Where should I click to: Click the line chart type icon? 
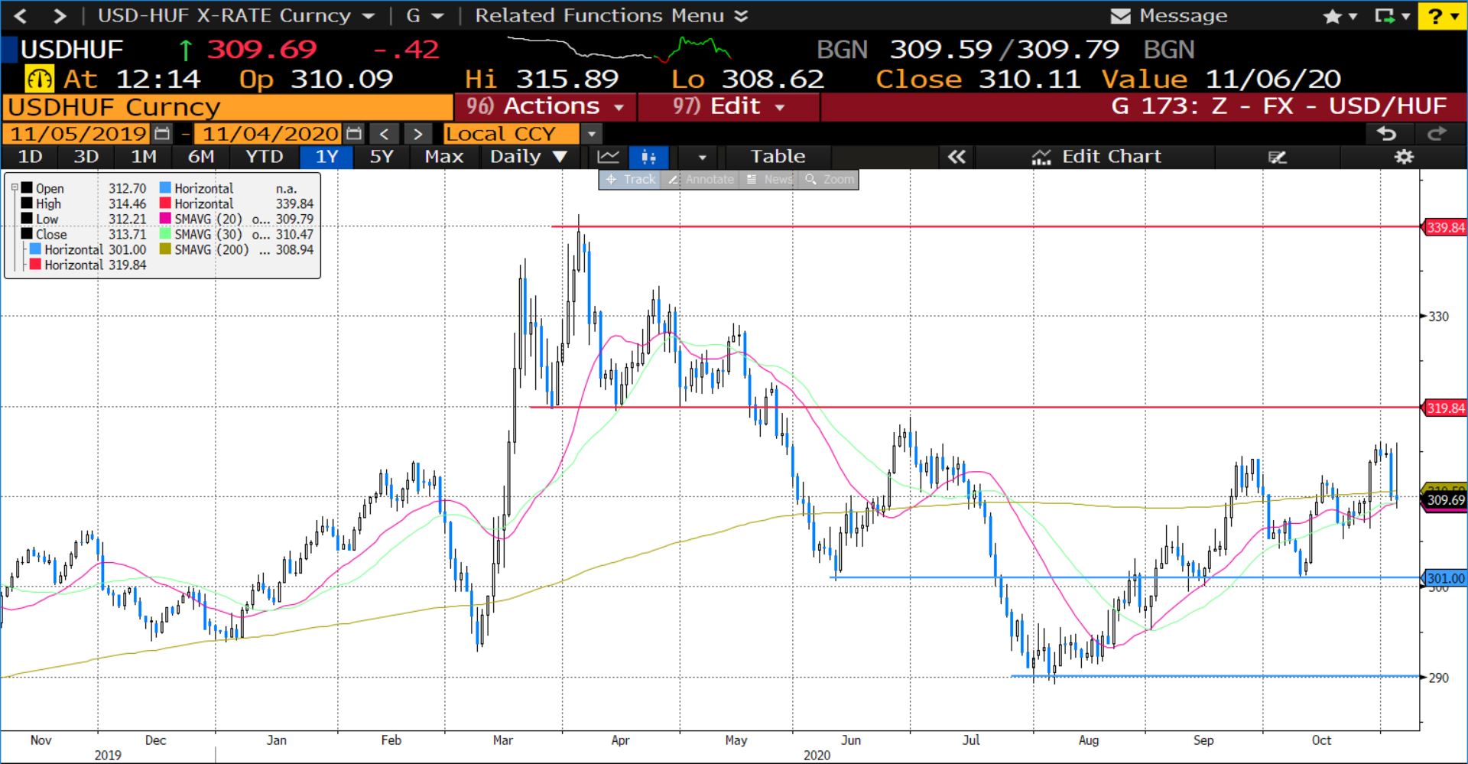609,157
